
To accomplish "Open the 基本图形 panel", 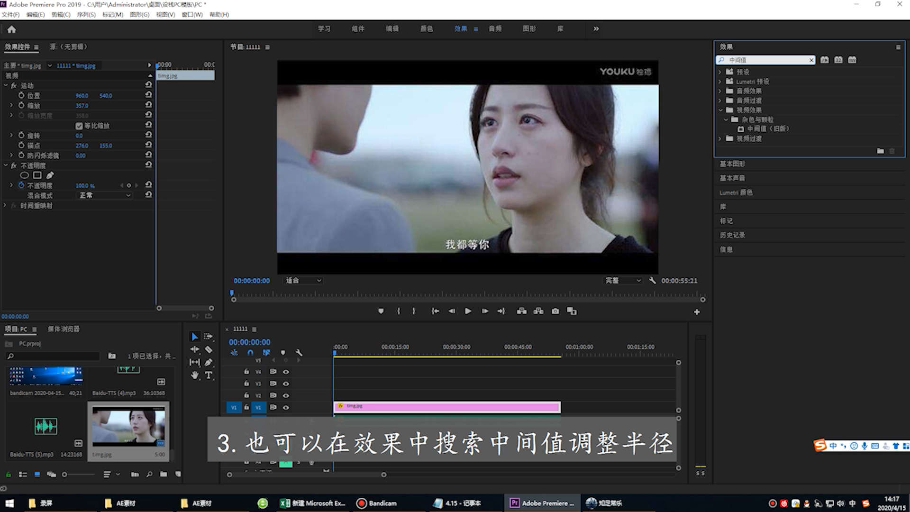I will click(732, 164).
